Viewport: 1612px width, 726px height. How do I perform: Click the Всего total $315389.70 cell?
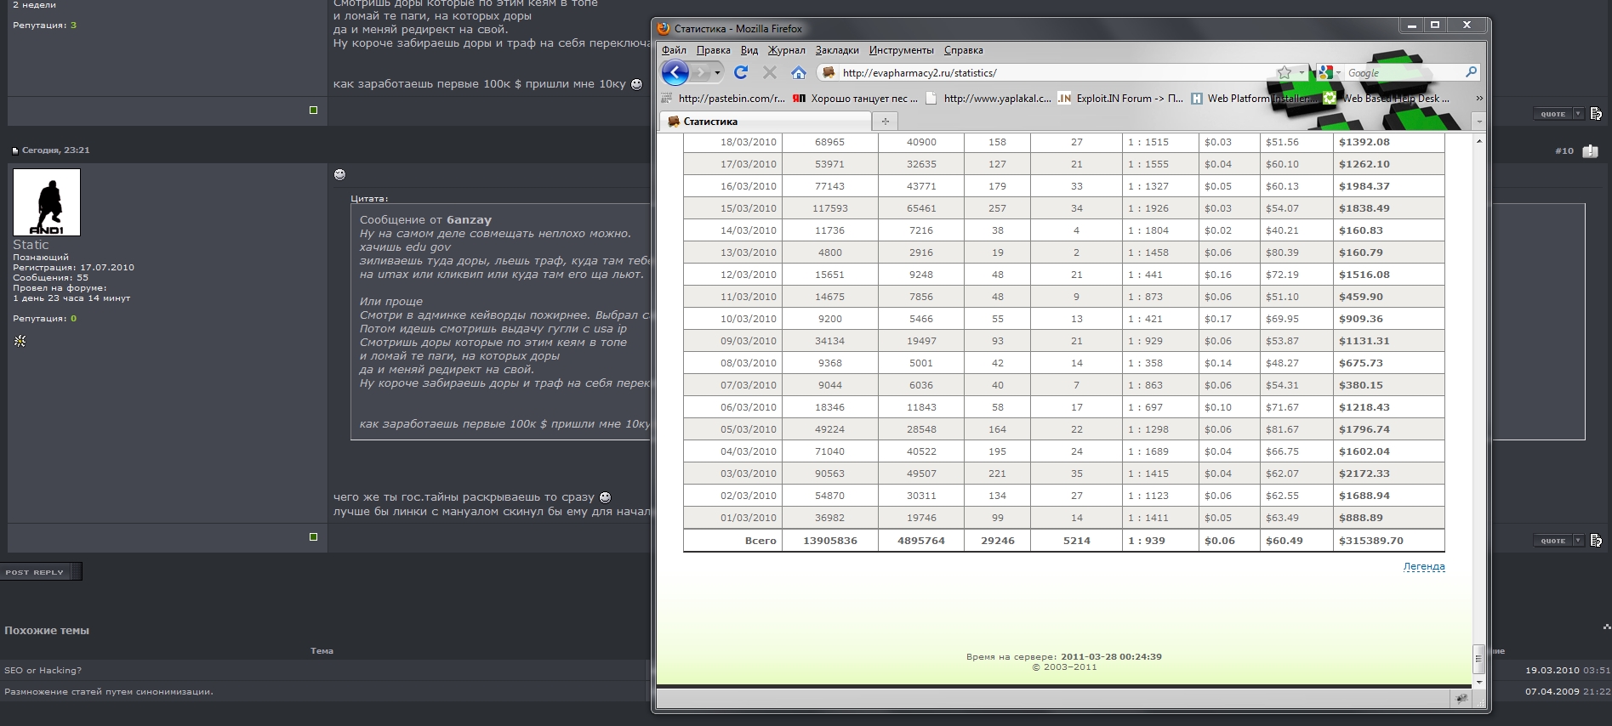coord(1388,541)
